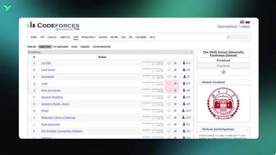
Task: Open CONTESTS in the main menu
Action: click(x=65, y=37)
